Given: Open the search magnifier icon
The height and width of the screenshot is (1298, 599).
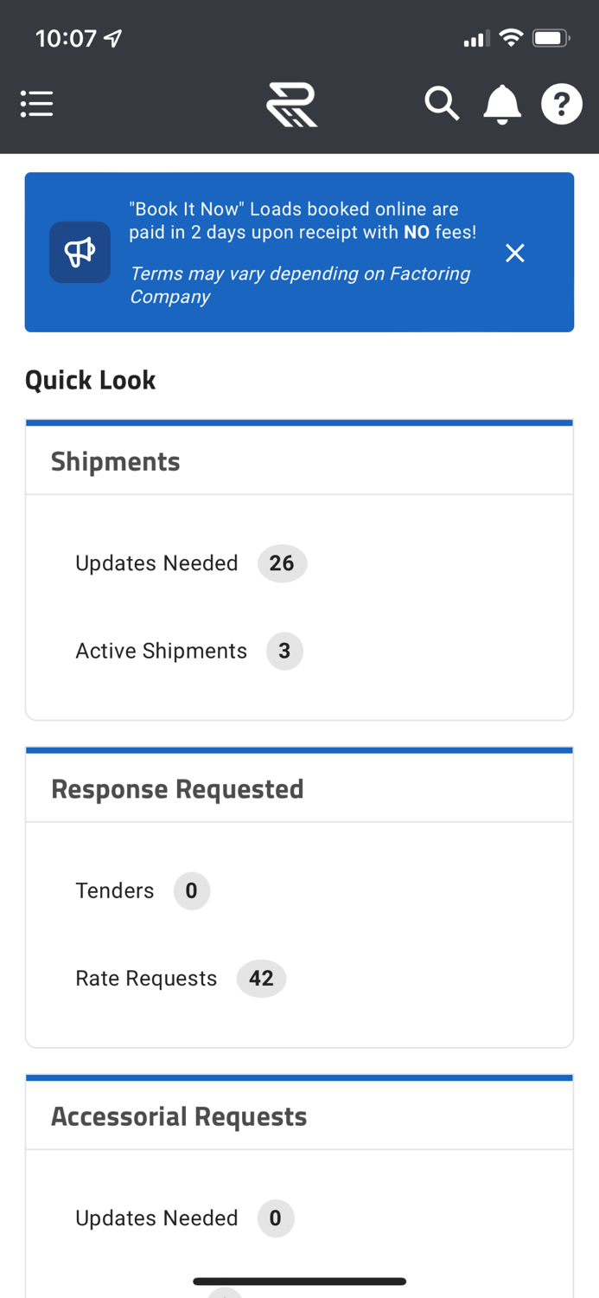Looking at the screenshot, I should point(441,105).
